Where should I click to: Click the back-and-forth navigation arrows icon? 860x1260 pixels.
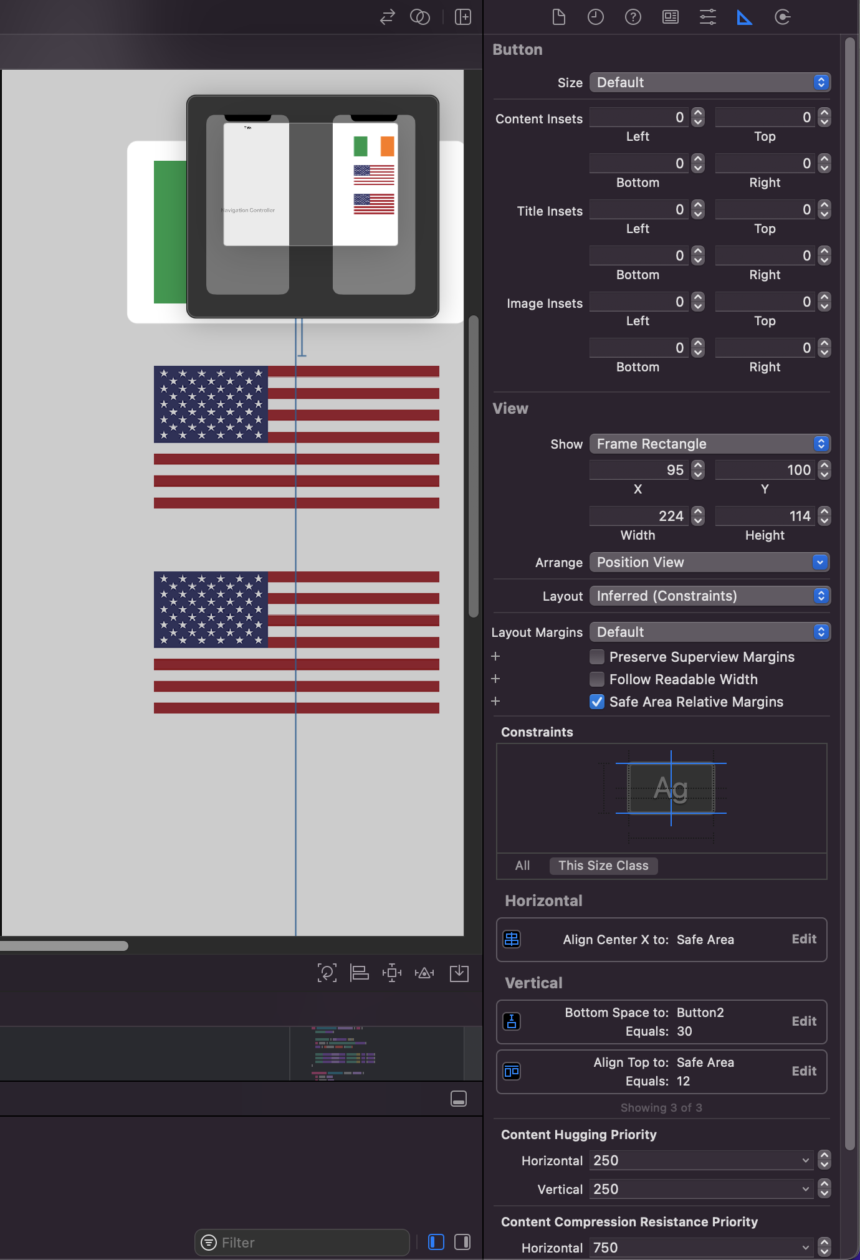388,17
